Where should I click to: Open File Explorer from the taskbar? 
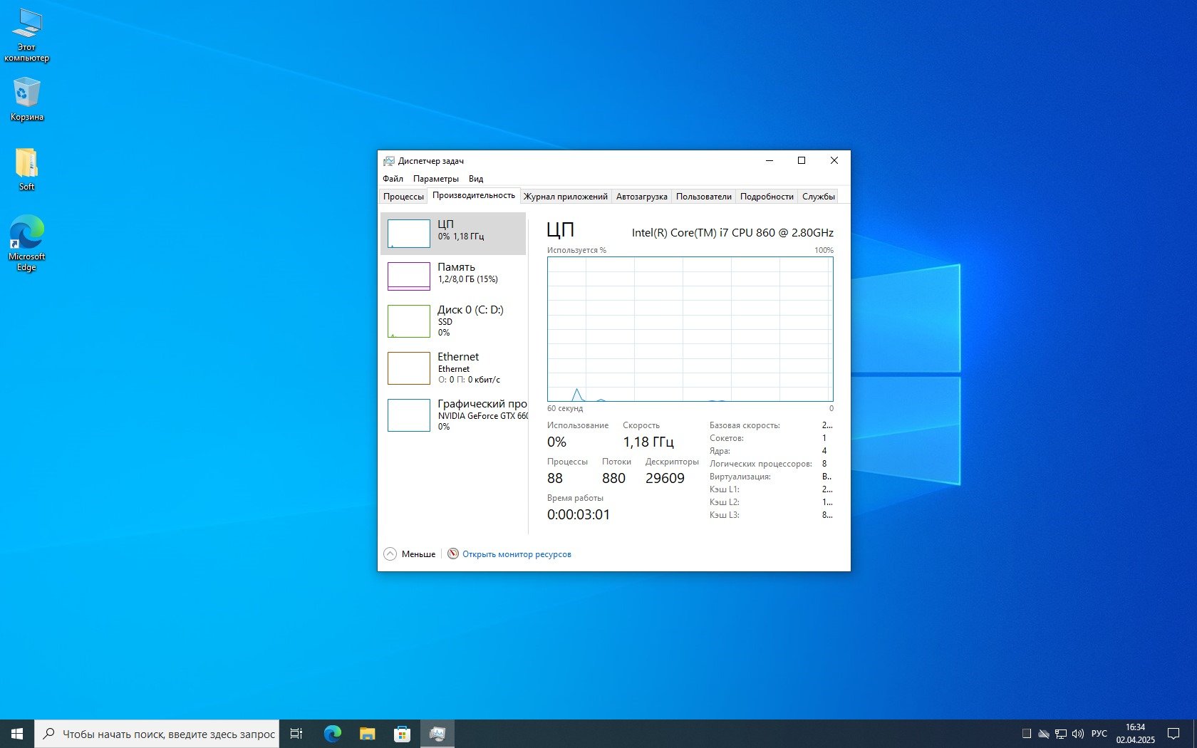tap(367, 734)
